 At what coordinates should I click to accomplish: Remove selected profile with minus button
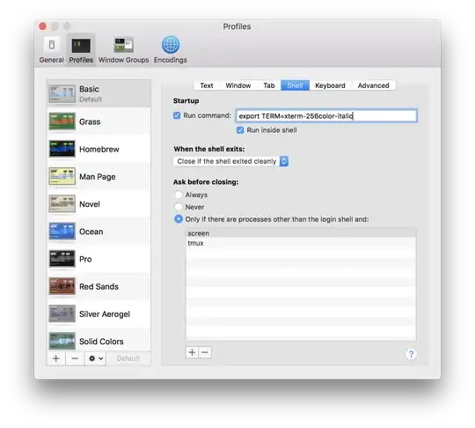click(x=75, y=358)
